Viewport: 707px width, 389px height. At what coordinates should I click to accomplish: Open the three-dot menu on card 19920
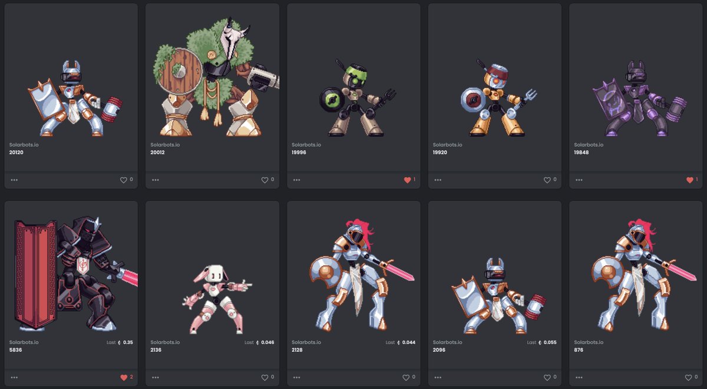(x=438, y=180)
